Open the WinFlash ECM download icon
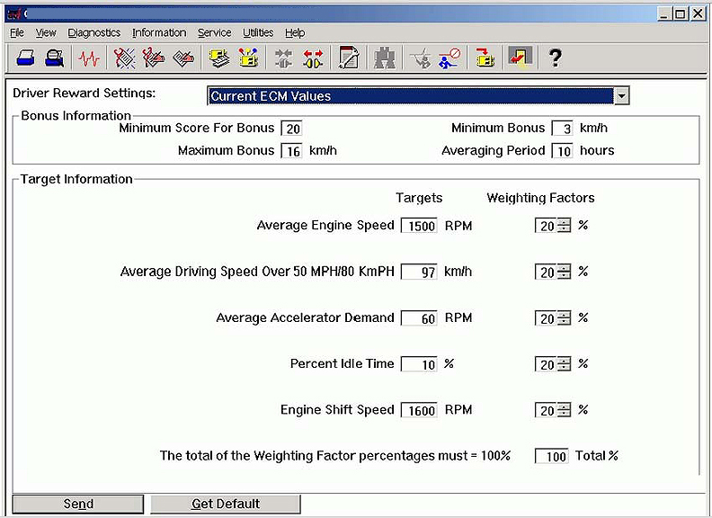Screen dimensions: 712x518 (485, 58)
